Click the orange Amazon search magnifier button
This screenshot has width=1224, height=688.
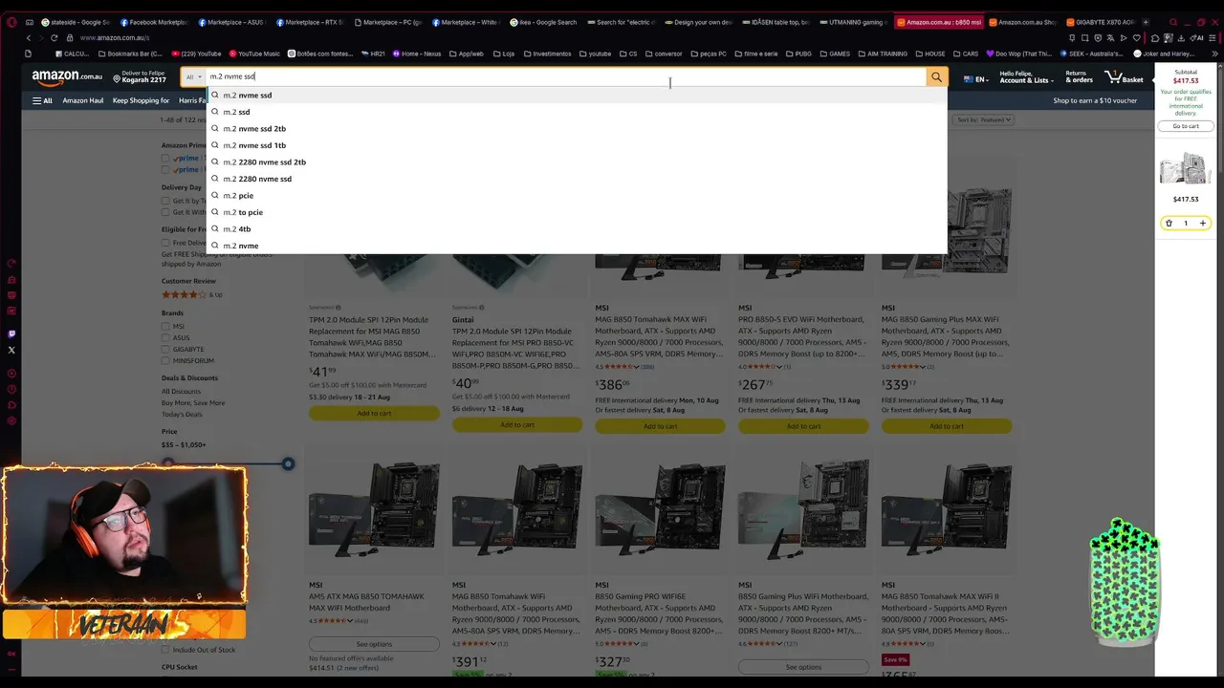(936, 76)
